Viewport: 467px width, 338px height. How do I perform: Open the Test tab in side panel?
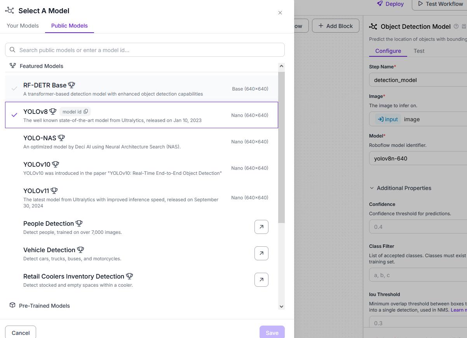pyautogui.click(x=419, y=51)
